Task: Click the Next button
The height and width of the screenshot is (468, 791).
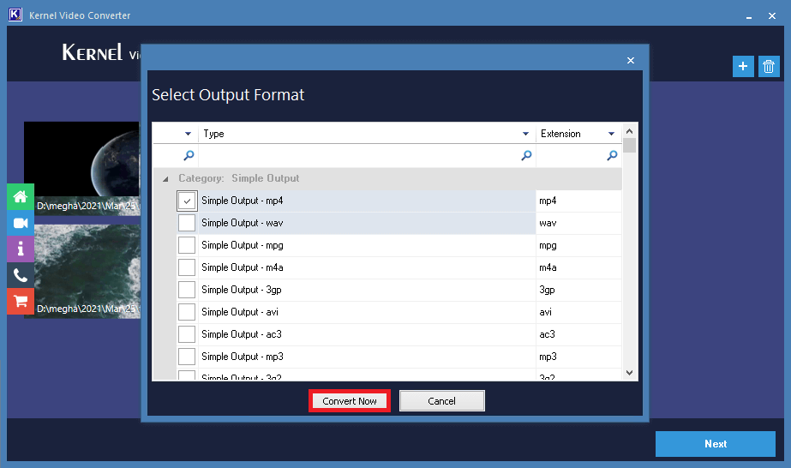Action: tap(716, 444)
